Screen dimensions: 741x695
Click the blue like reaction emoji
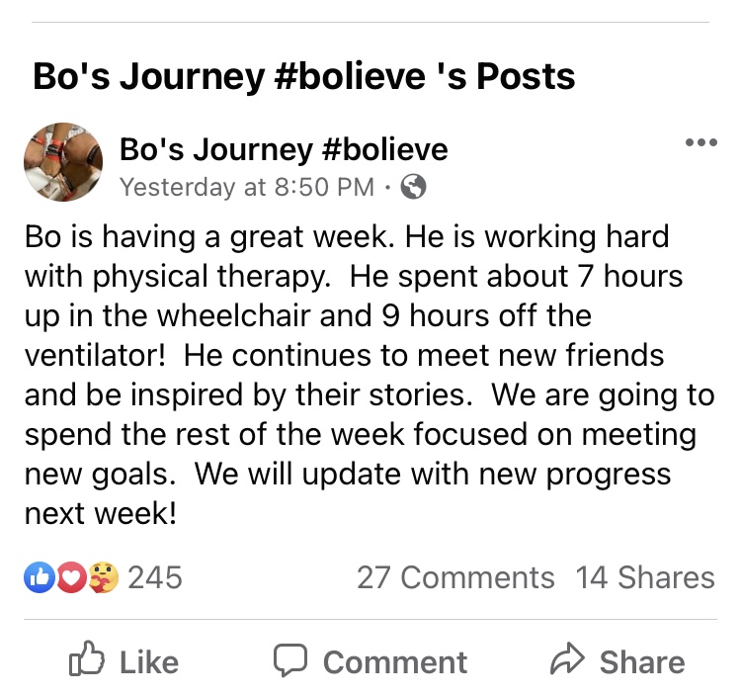pos(40,577)
